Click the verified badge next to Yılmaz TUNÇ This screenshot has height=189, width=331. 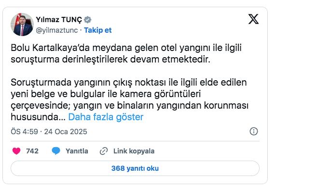pyautogui.click(x=87, y=20)
